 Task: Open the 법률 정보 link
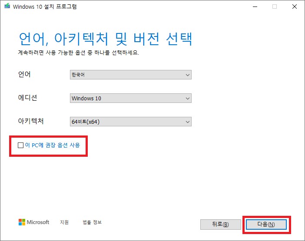click(92, 222)
